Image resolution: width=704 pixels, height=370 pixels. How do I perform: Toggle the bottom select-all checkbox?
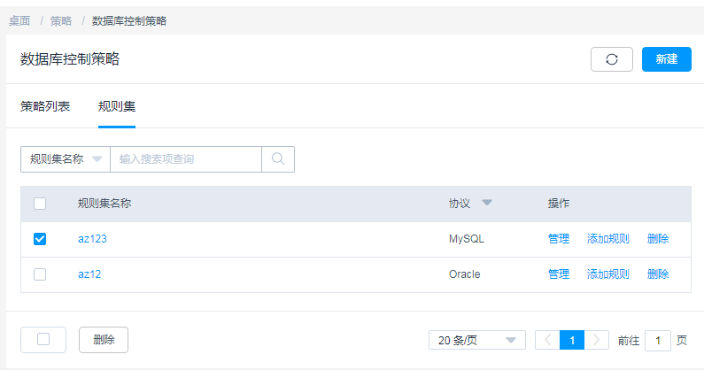43,340
